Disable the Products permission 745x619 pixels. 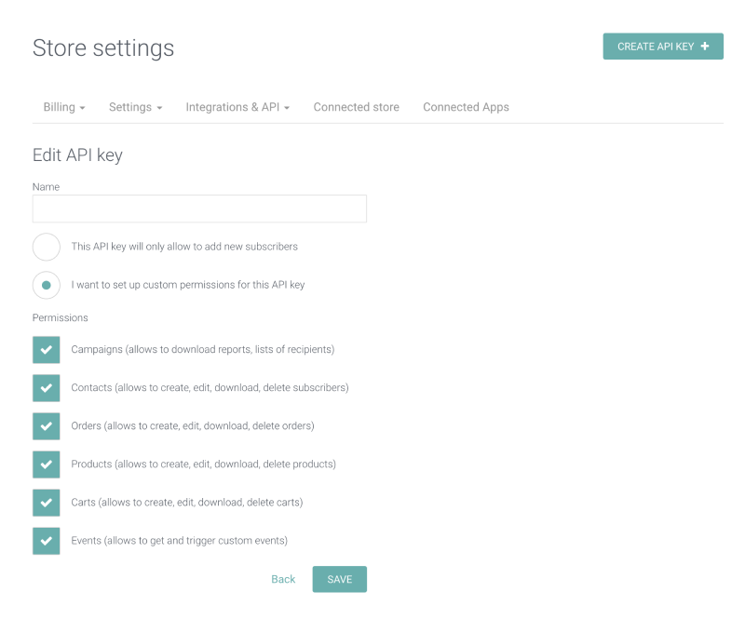click(46, 464)
